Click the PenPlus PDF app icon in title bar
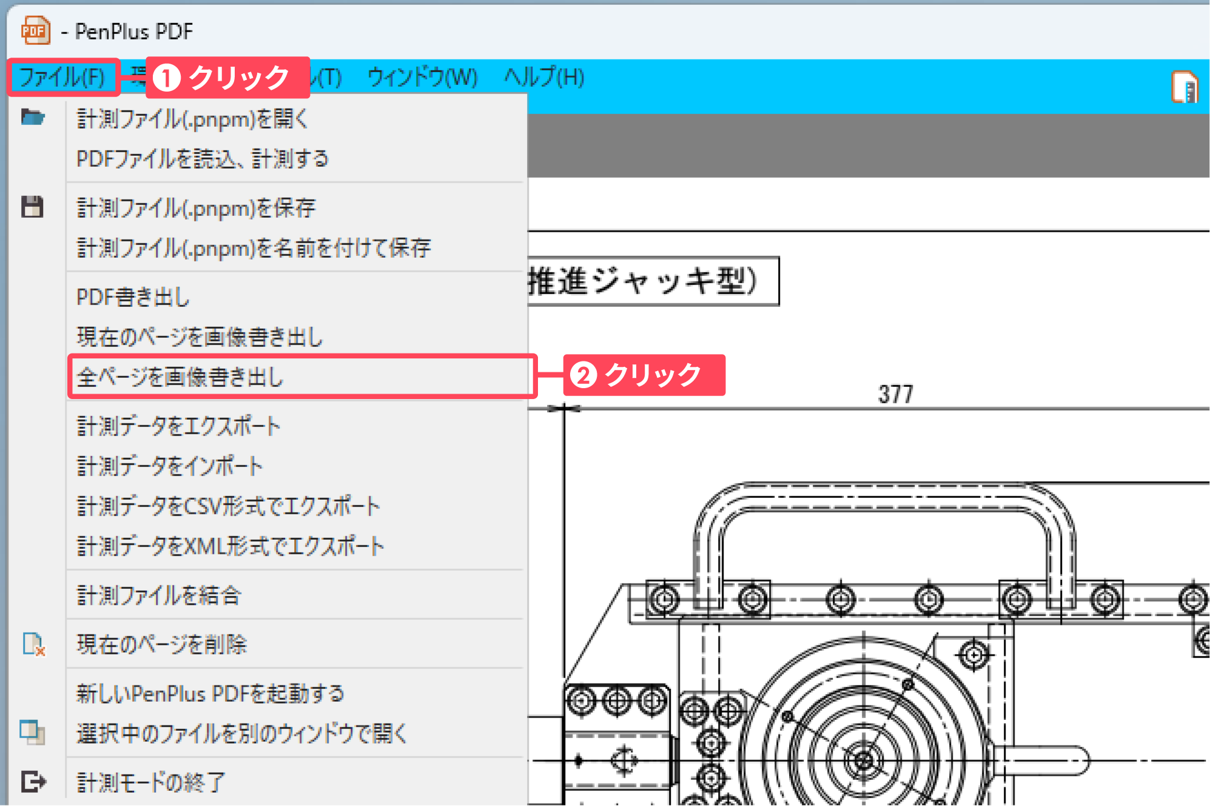The width and height of the screenshot is (1210, 806). pyautogui.click(x=35, y=30)
